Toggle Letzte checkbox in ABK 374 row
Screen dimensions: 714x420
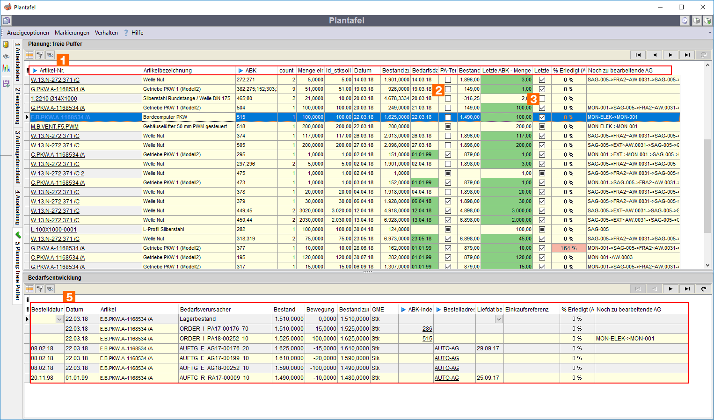click(542, 136)
